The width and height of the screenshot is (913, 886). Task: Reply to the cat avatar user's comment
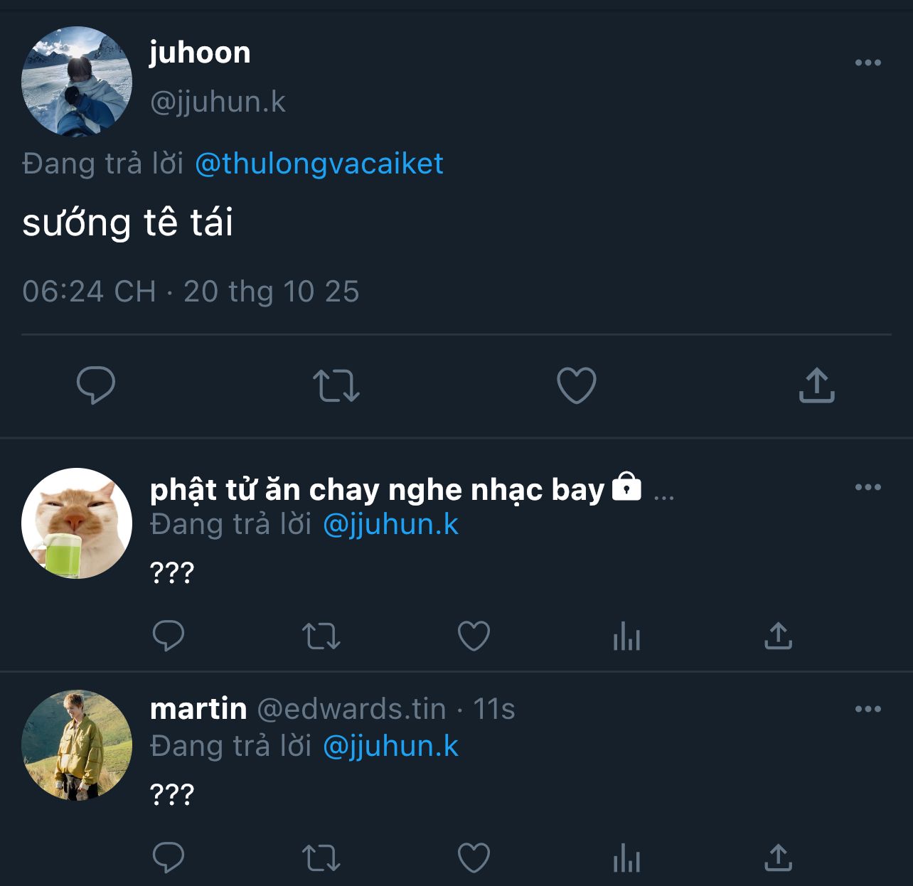click(x=169, y=636)
